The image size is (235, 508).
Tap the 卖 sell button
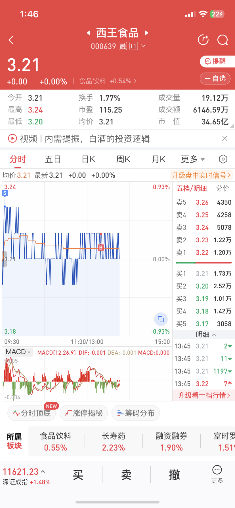(x=126, y=475)
